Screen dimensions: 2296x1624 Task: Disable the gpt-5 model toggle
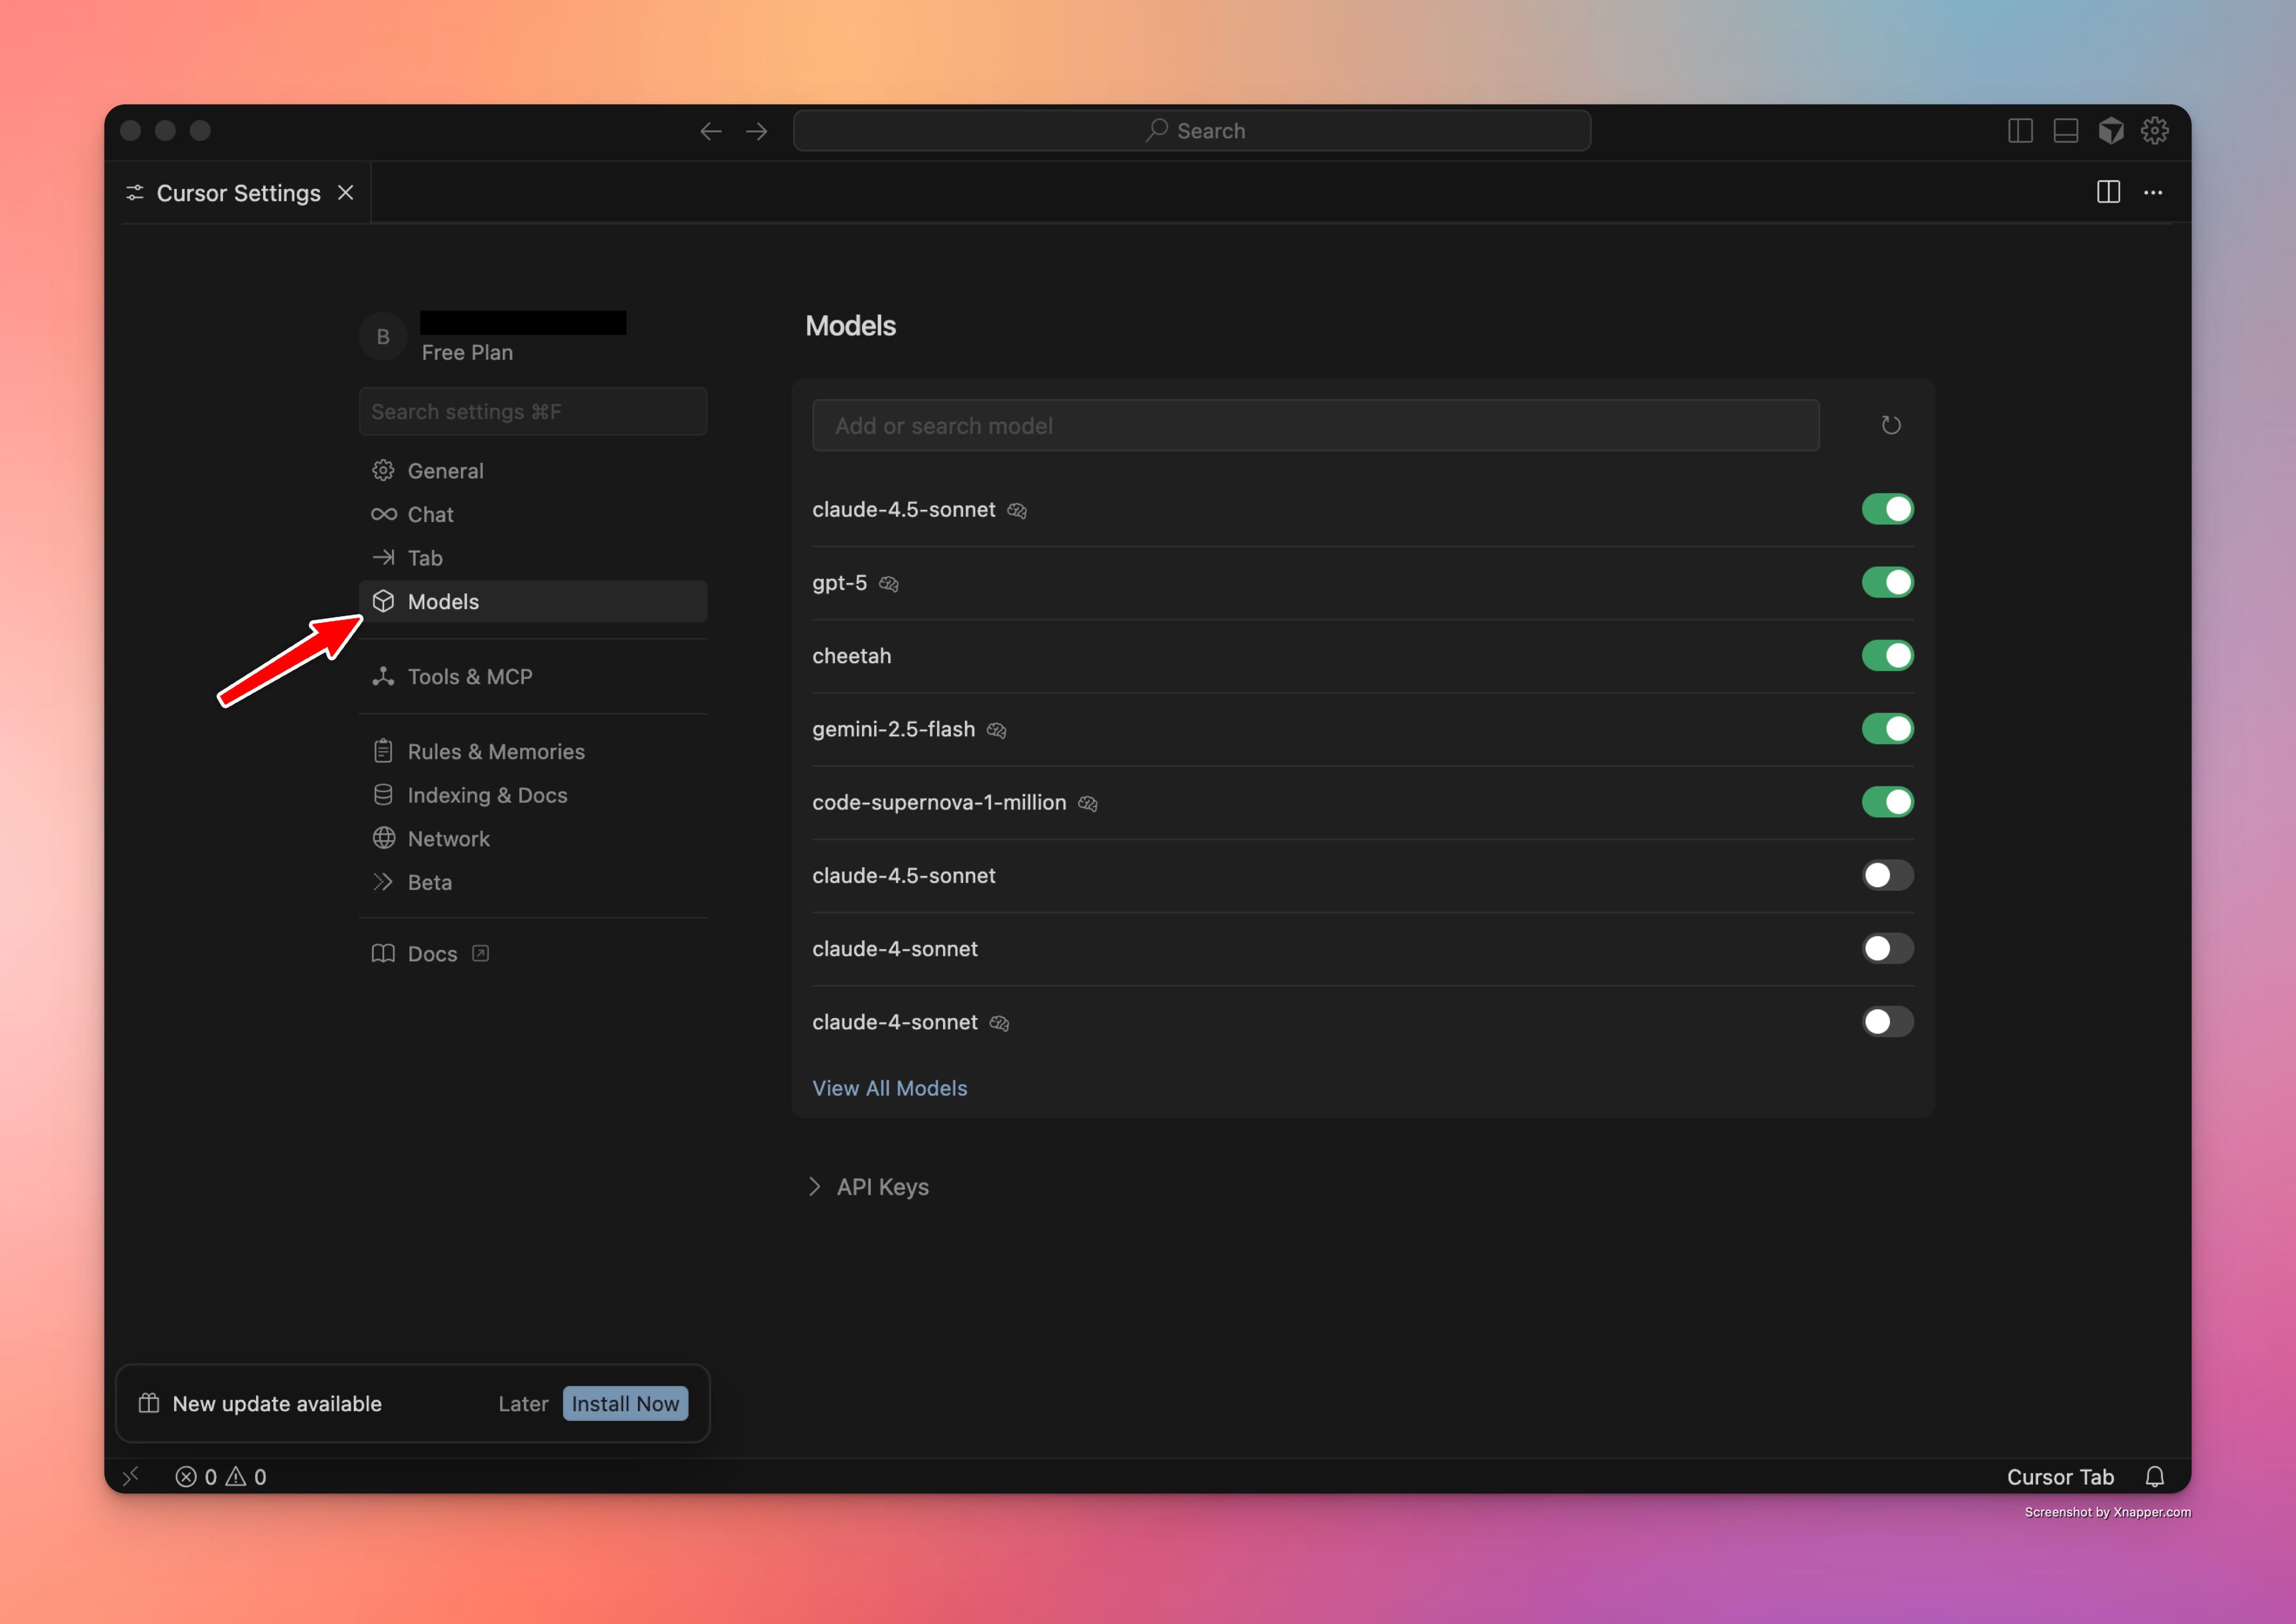(x=1887, y=582)
